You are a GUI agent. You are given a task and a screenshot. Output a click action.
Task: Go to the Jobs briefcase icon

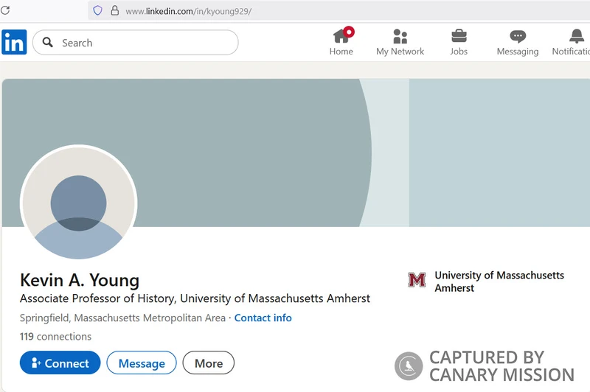click(459, 36)
